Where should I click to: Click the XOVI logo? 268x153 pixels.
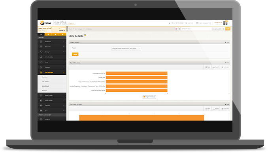pos(45,23)
